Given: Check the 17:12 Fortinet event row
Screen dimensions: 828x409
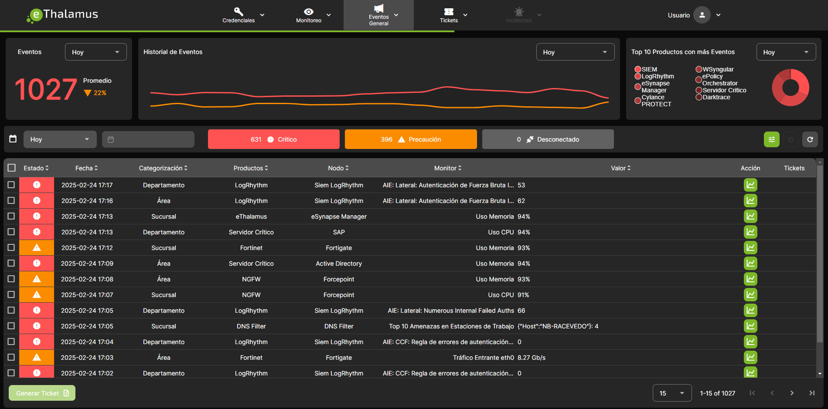Looking at the screenshot, I should pos(11,247).
